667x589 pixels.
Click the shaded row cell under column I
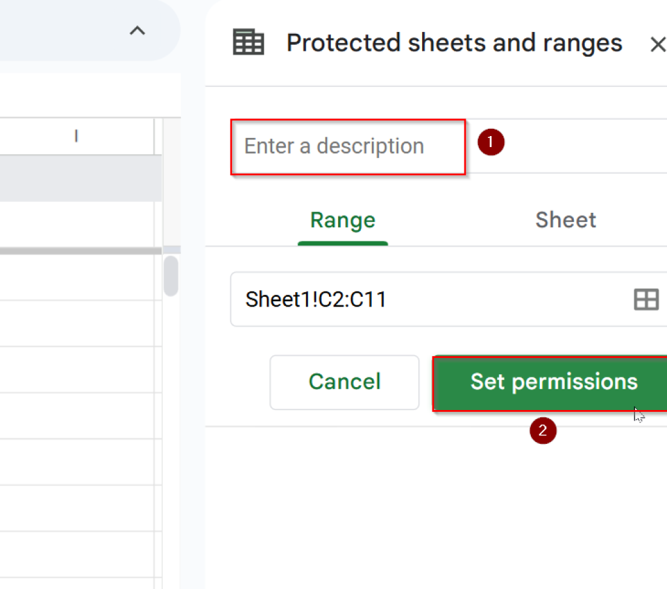pos(78,176)
